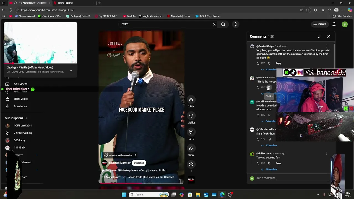Expand the 48 replies thread
The width and height of the screenshot is (354, 199).
coord(269,169)
